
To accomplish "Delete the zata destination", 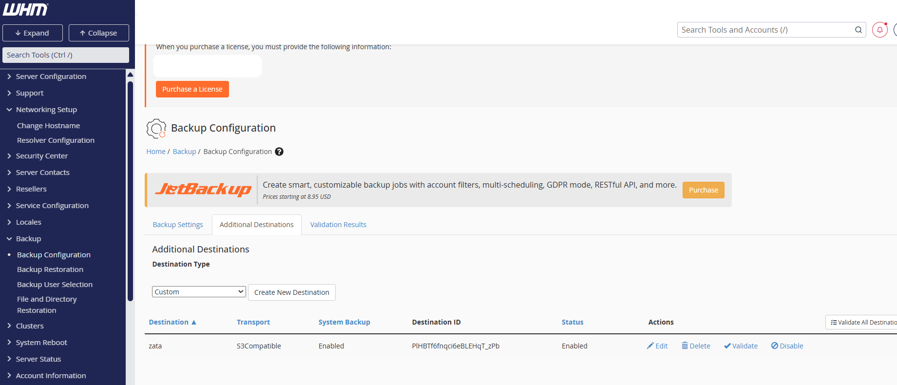I will pos(696,346).
